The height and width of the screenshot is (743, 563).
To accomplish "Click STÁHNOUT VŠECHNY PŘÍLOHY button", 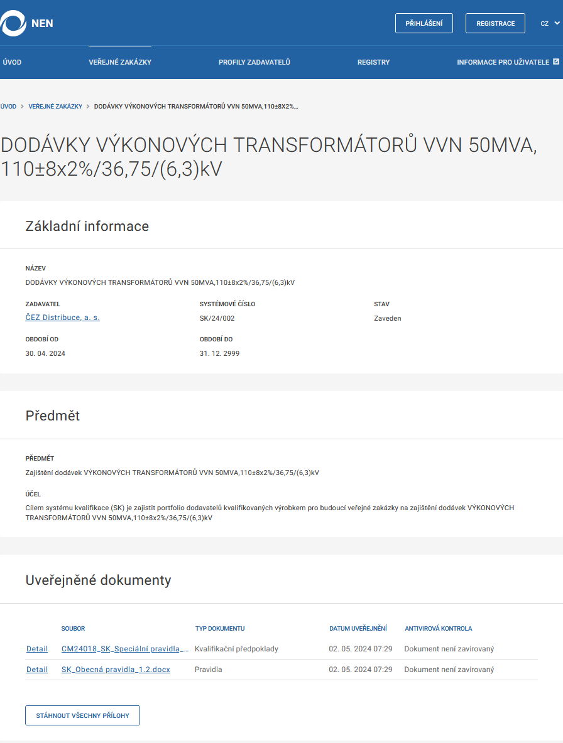I will click(x=82, y=715).
